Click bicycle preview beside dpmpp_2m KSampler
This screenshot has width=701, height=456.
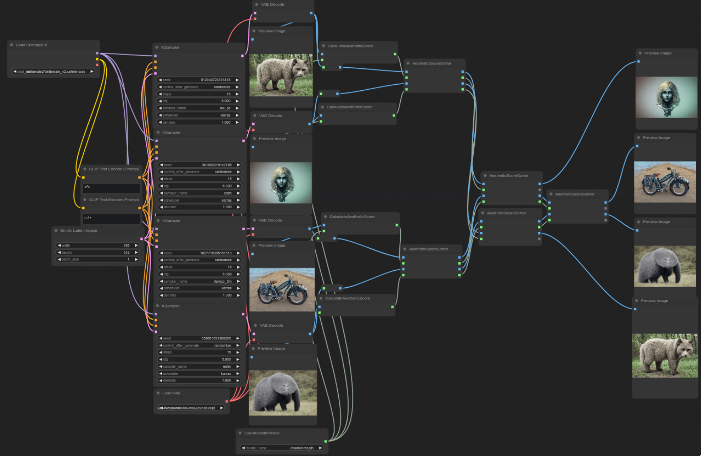pos(282,290)
